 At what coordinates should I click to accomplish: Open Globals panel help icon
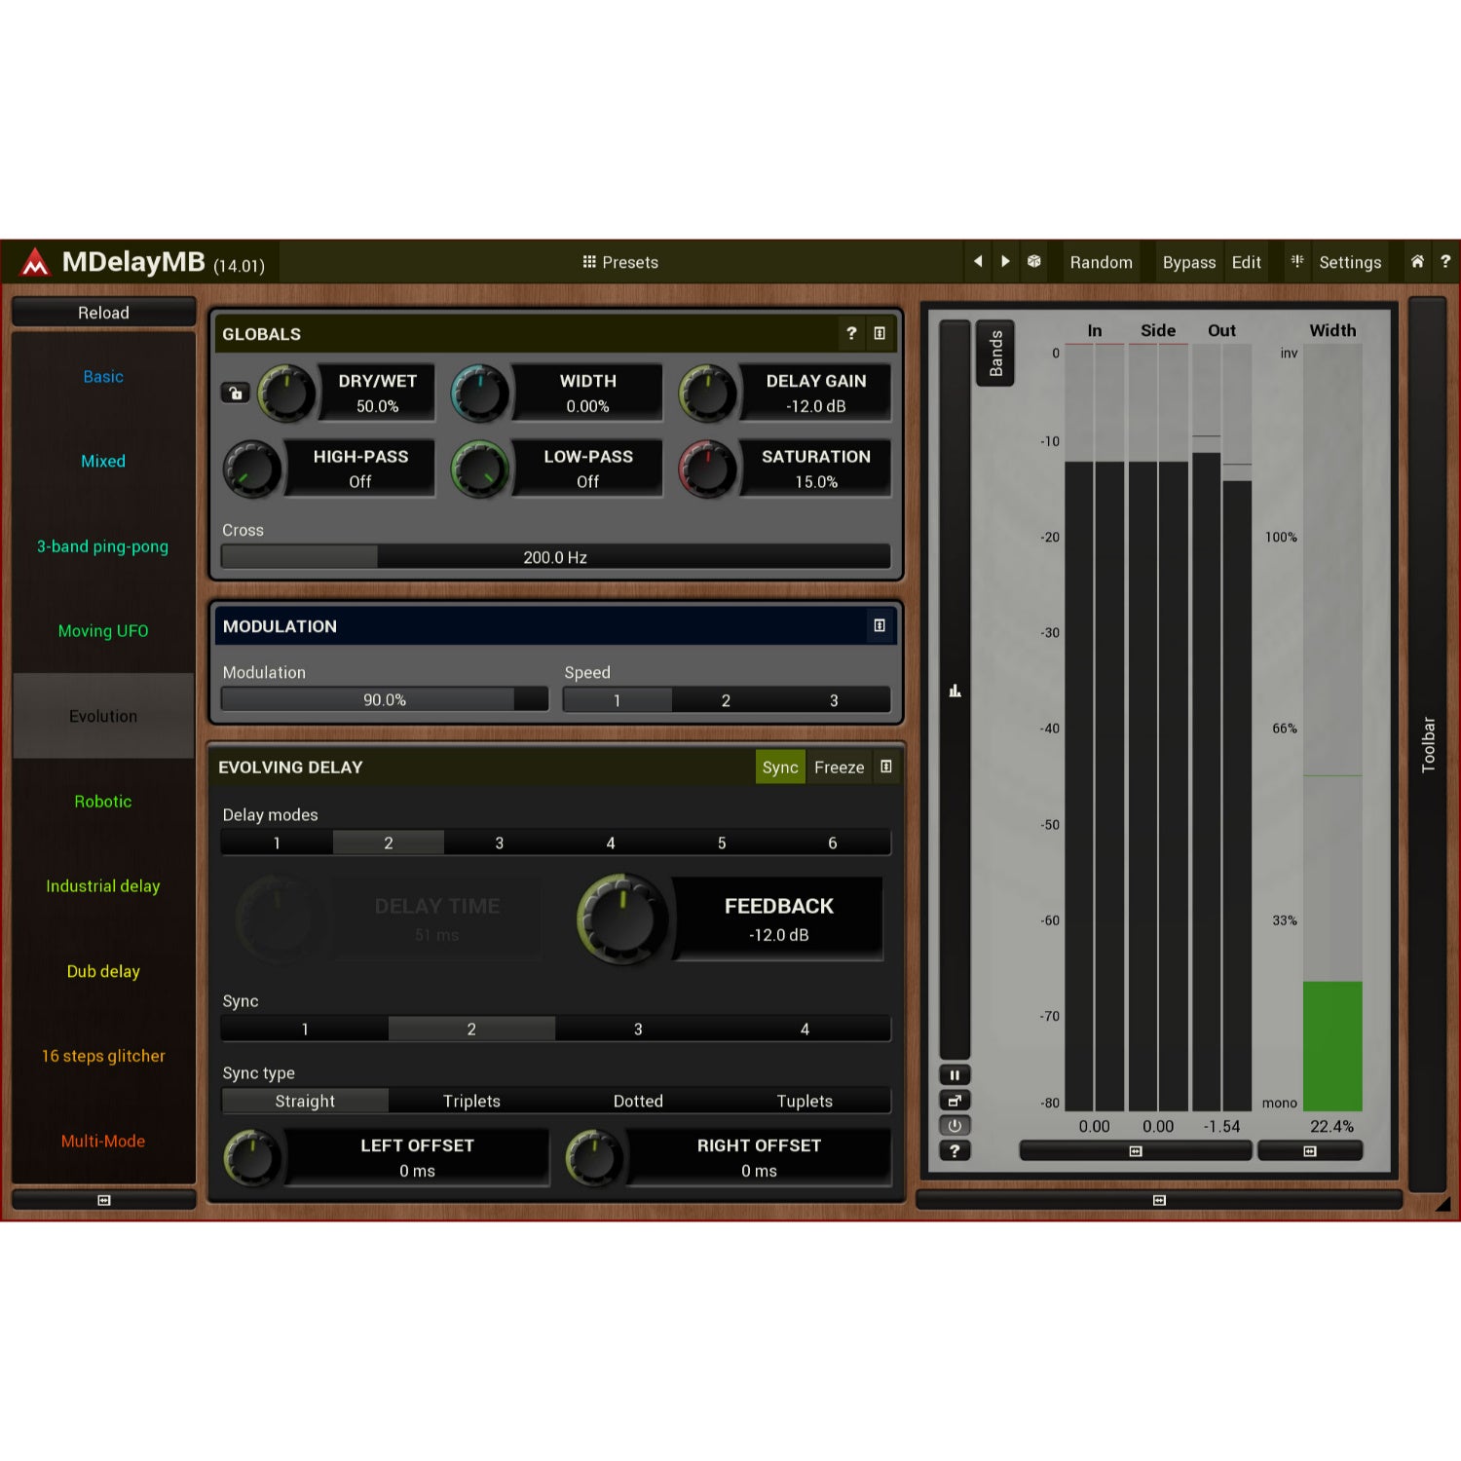pos(851,333)
